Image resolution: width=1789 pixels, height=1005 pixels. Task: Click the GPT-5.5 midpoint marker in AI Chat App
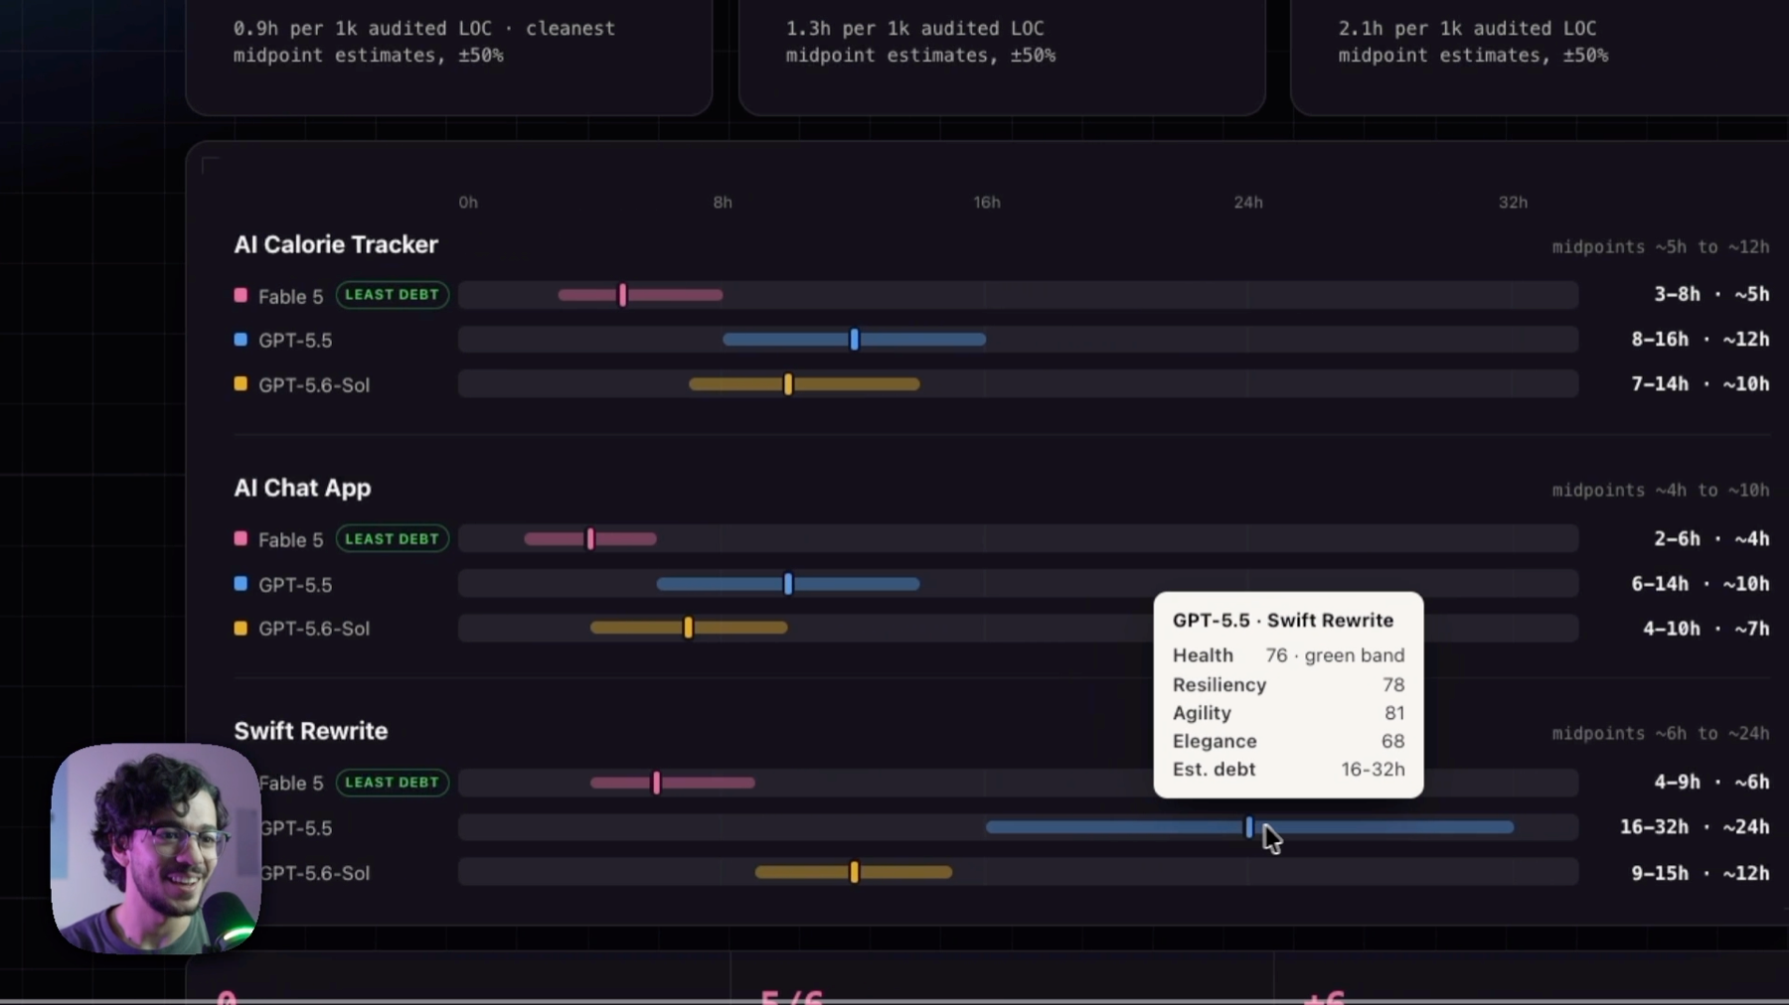tap(788, 584)
